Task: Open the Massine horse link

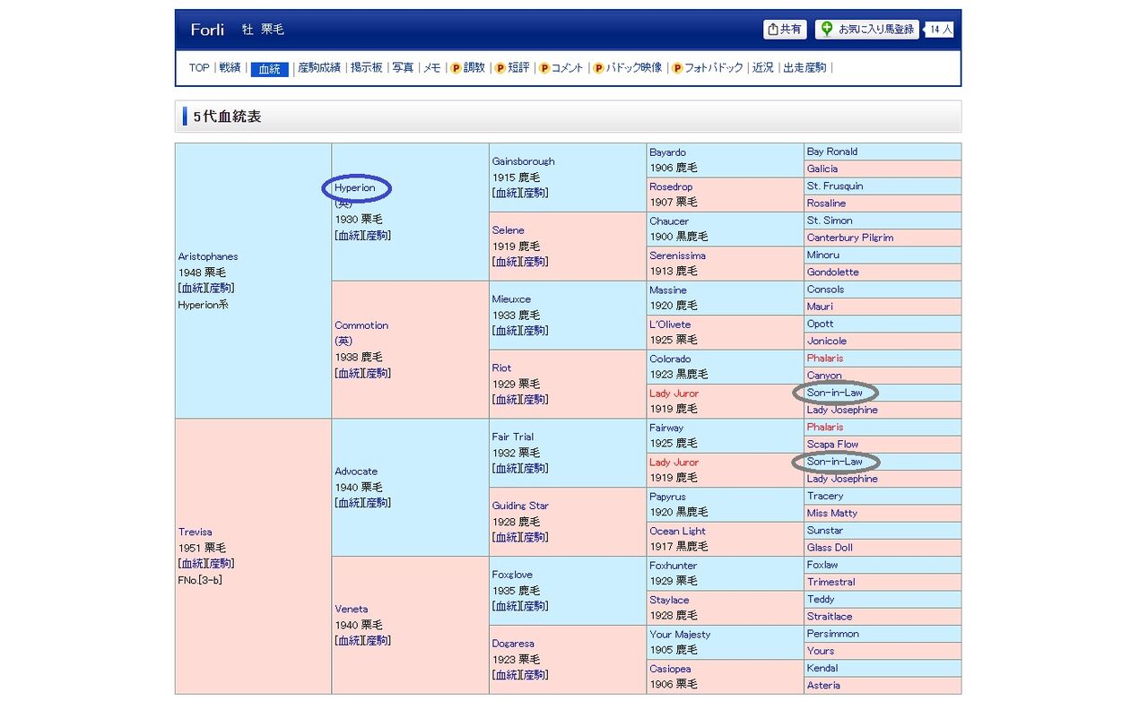Action: tap(668, 290)
